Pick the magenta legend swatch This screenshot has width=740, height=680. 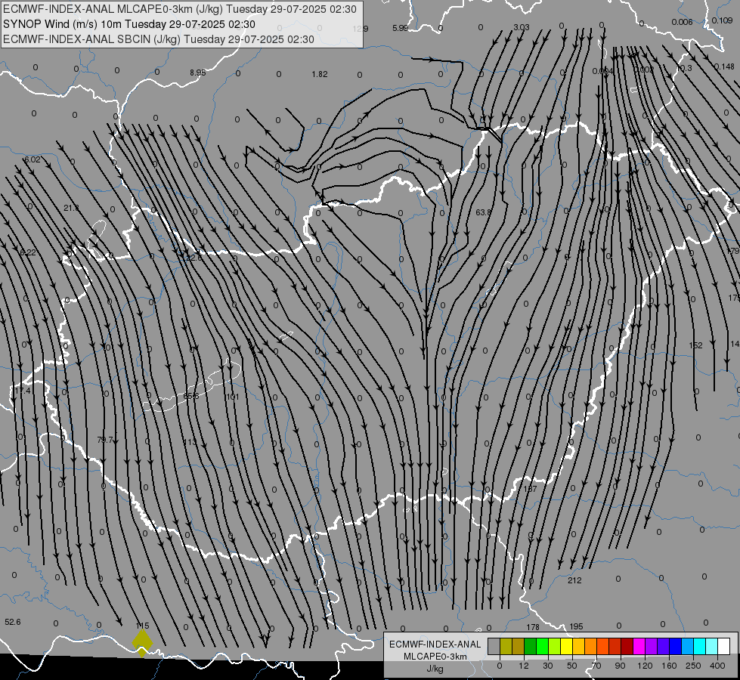639,647
